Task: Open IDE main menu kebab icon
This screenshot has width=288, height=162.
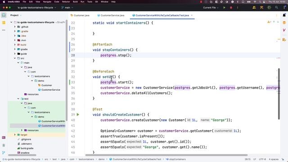Action: [x=284, y=8]
